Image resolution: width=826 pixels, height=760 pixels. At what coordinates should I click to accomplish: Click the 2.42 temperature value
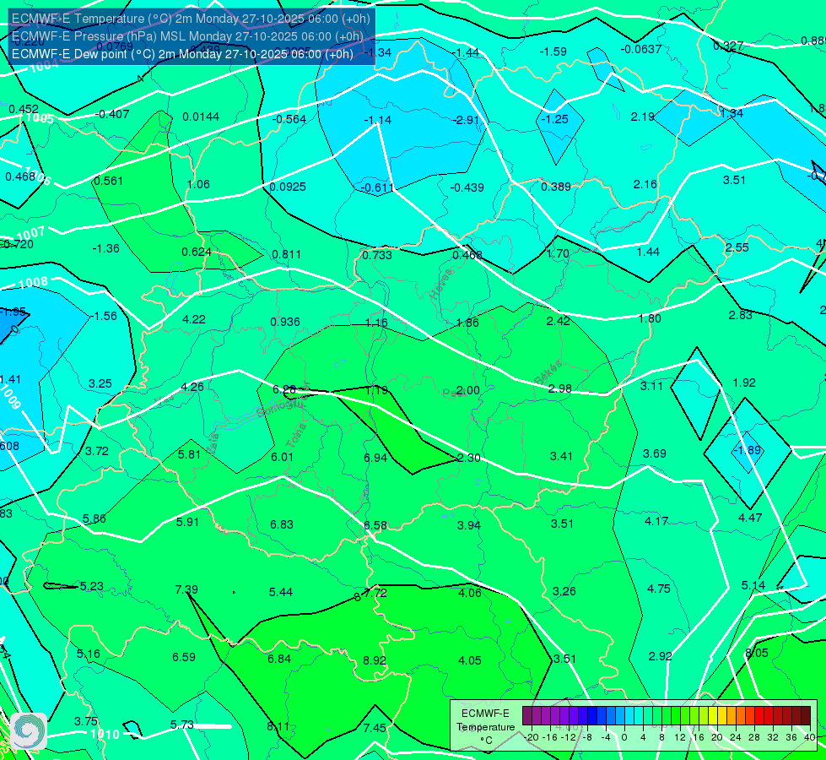(559, 321)
